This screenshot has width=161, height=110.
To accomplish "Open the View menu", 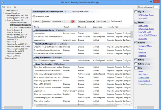I will [x=9, y=7].
